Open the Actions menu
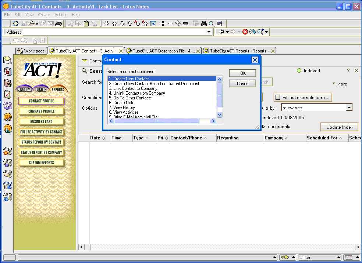The image size is (362, 263). [x=61, y=15]
